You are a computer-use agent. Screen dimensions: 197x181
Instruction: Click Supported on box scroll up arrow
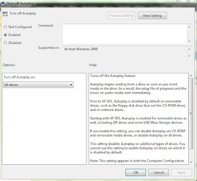(190, 49)
